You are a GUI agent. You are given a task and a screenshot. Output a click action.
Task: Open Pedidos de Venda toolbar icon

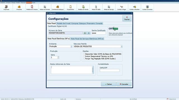pos(83,8)
